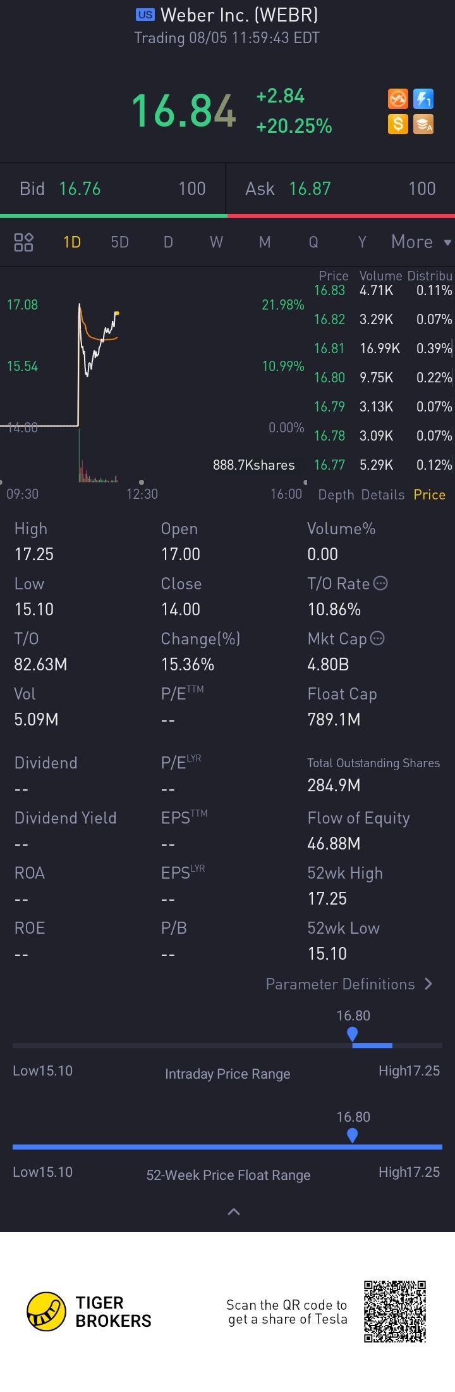Collapse the stock details with up chevron

[233, 1212]
